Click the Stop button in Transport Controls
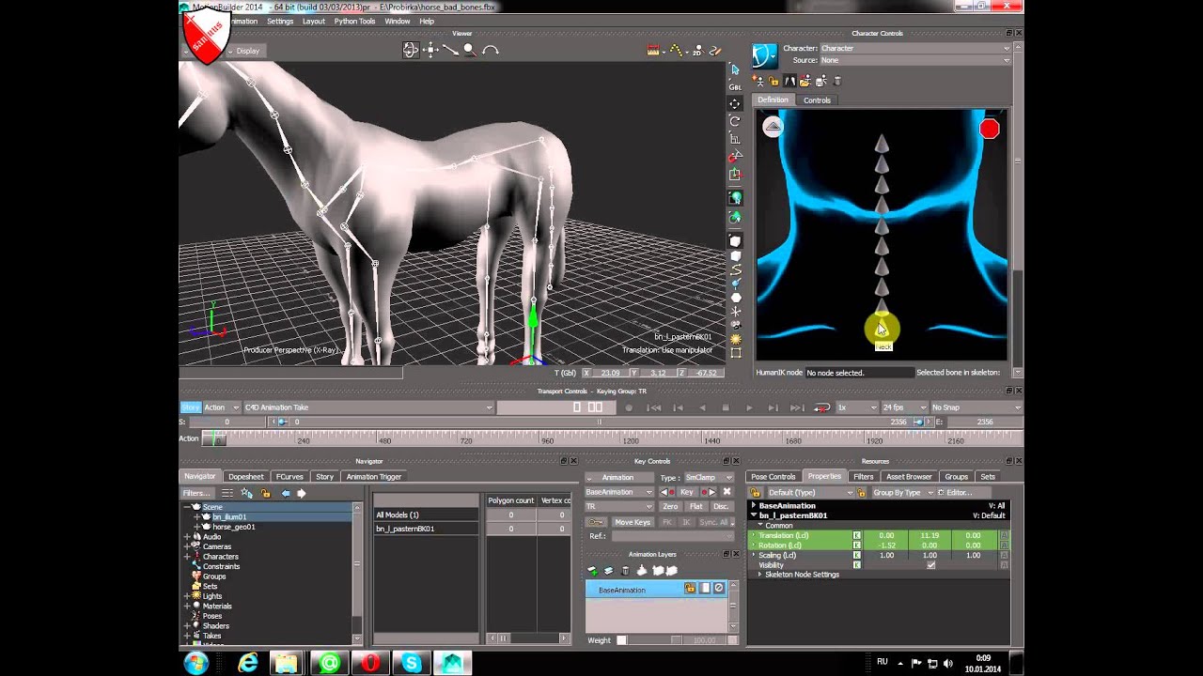This screenshot has width=1203, height=676. 726,407
